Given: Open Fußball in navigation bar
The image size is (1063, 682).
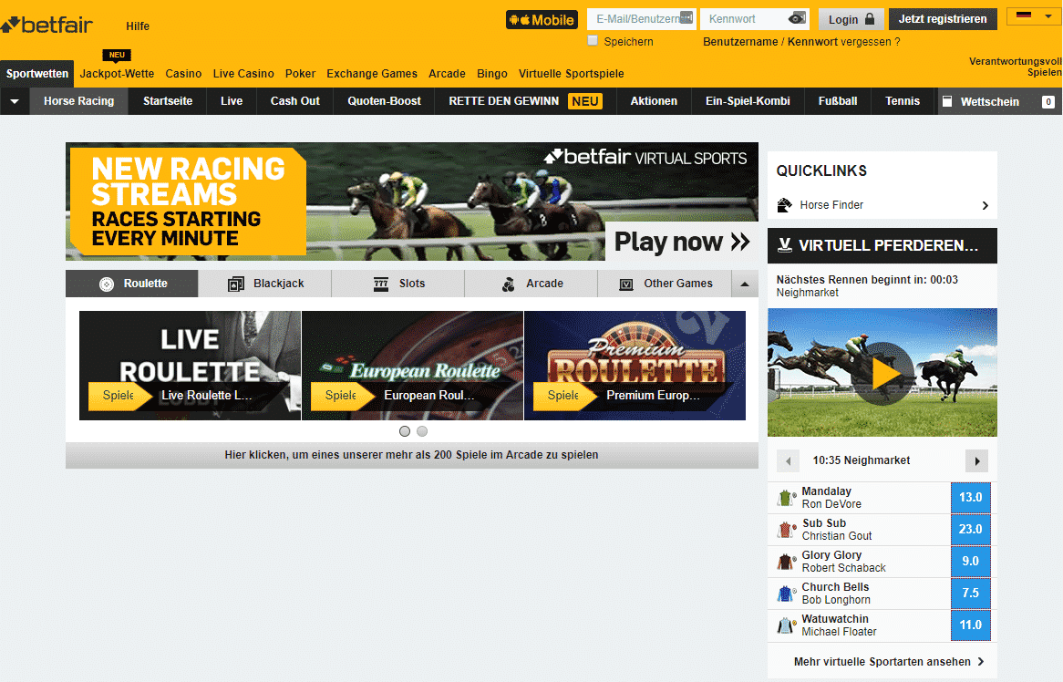Looking at the screenshot, I should 838,101.
